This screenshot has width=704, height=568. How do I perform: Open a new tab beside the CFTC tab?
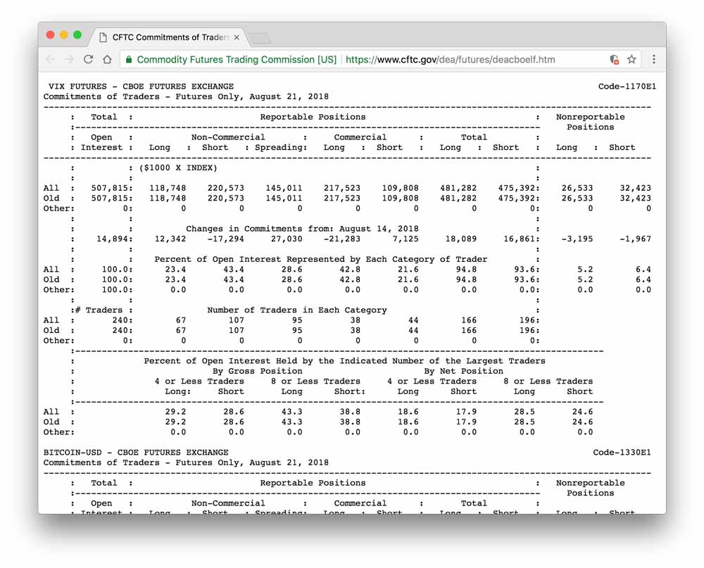(x=260, y=39)
